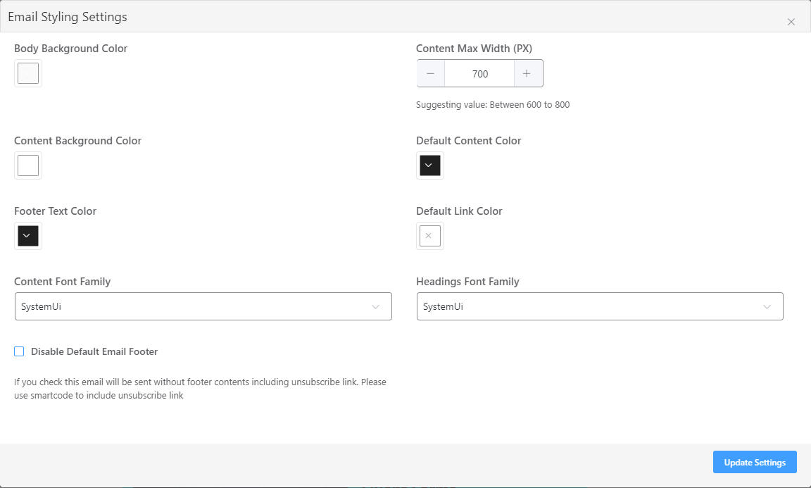Open the Content Background Color swatch
This screenshot has width=811, height=488.
pyautogui.click(x=27, y=165)
